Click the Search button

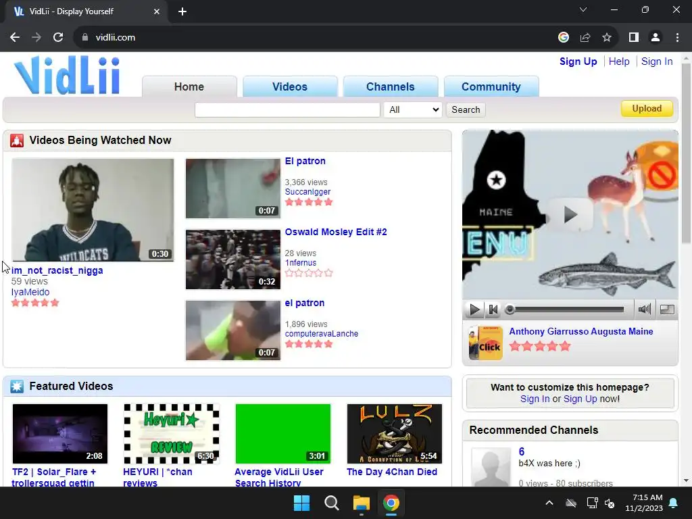pyautogui.click(x=466, y=109)
